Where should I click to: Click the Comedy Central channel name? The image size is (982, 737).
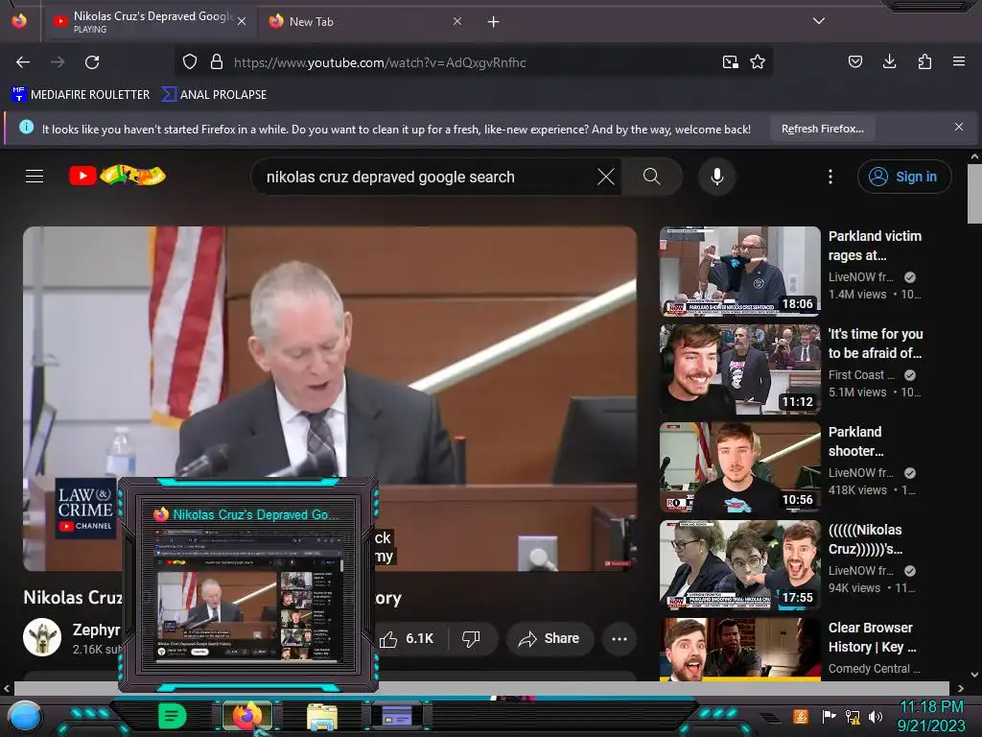coord(875,669)
